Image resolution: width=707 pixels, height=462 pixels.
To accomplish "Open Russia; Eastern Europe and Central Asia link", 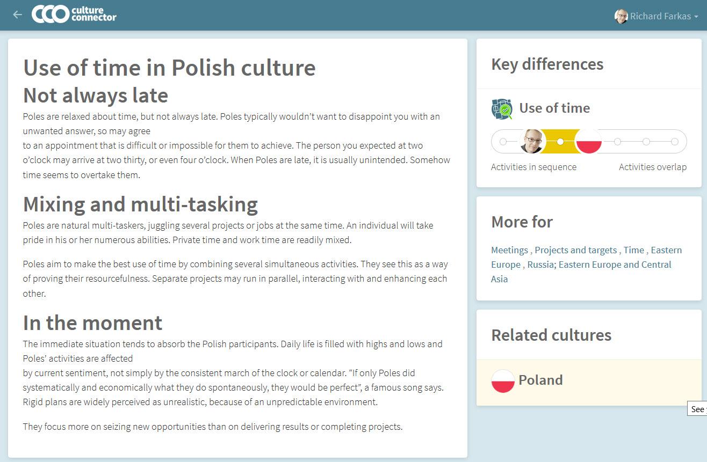I will (x=581, y=272).
